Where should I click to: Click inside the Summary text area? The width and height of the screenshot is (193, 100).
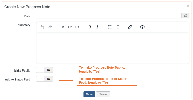[113, 48]
